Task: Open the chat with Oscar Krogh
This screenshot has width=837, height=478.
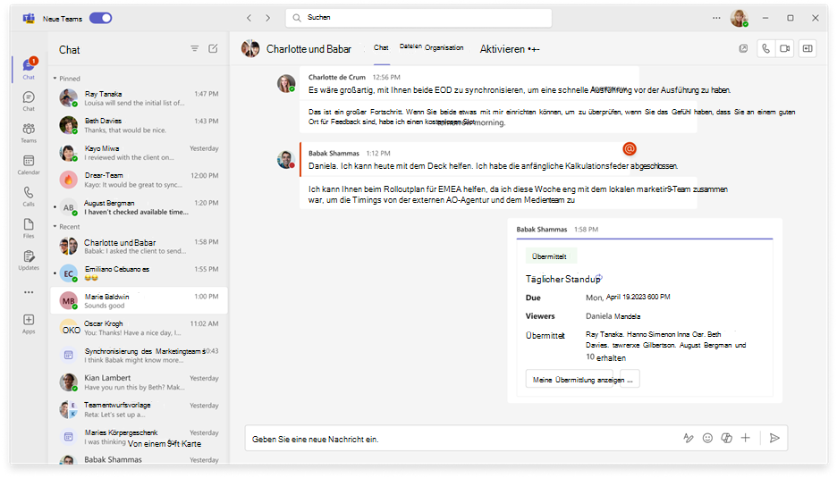Action: coord(139,328)
